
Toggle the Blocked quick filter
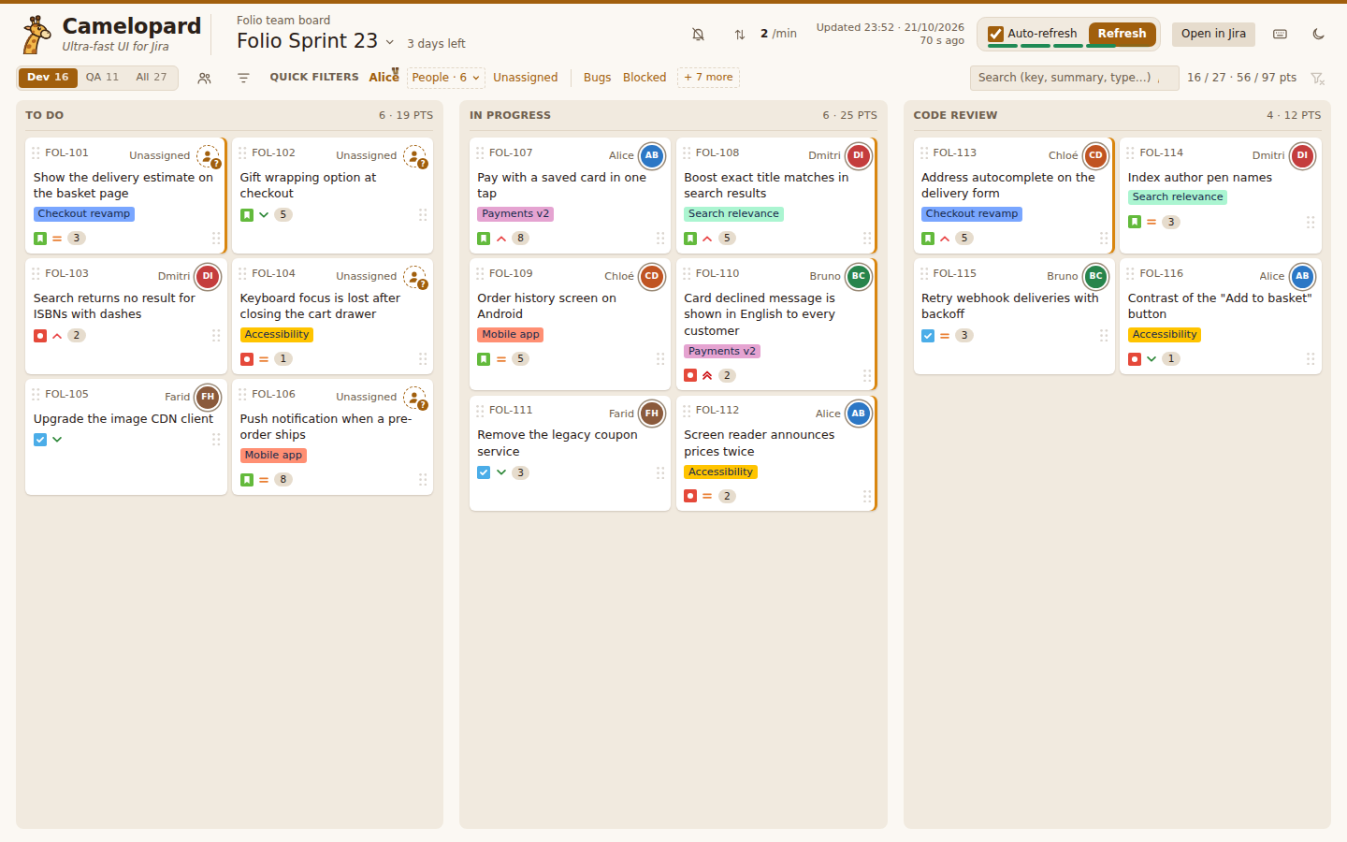(x=645, y=78)
